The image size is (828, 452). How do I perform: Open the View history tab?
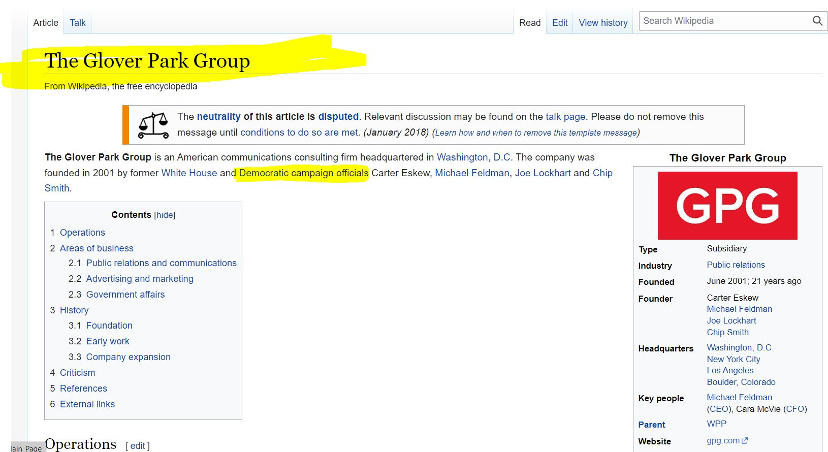pos(603,23)
